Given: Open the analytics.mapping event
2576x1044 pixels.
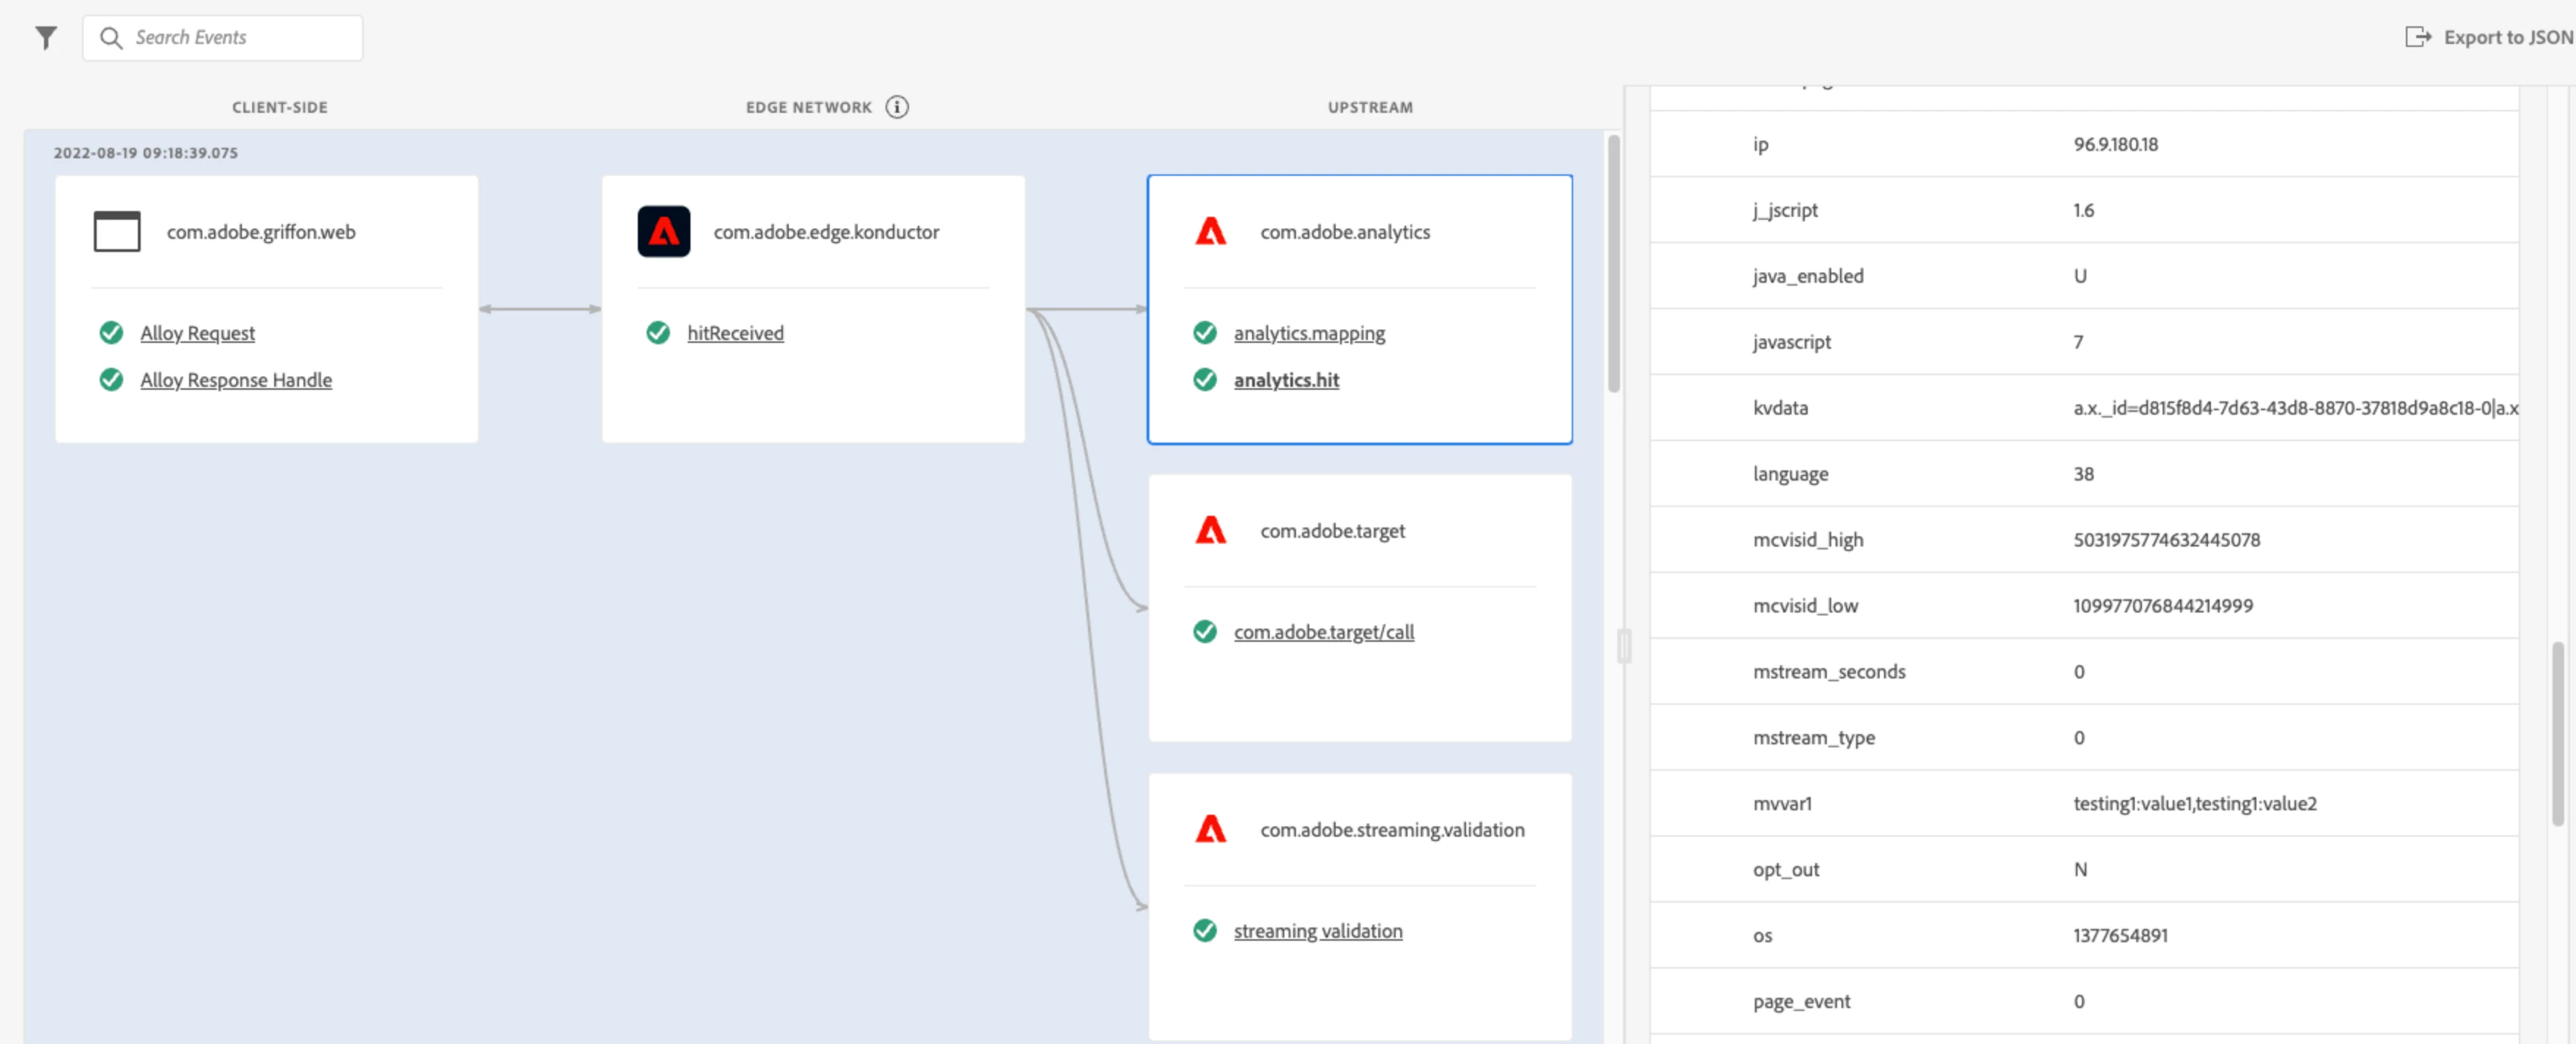Looking at the screenshot, I should [x=1309, y=333].
